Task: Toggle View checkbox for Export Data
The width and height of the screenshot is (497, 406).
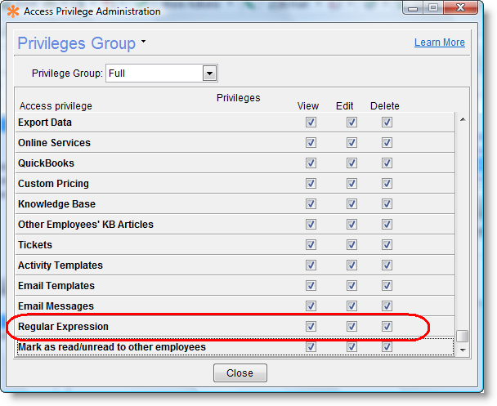Action: click(x=311, y=123)
